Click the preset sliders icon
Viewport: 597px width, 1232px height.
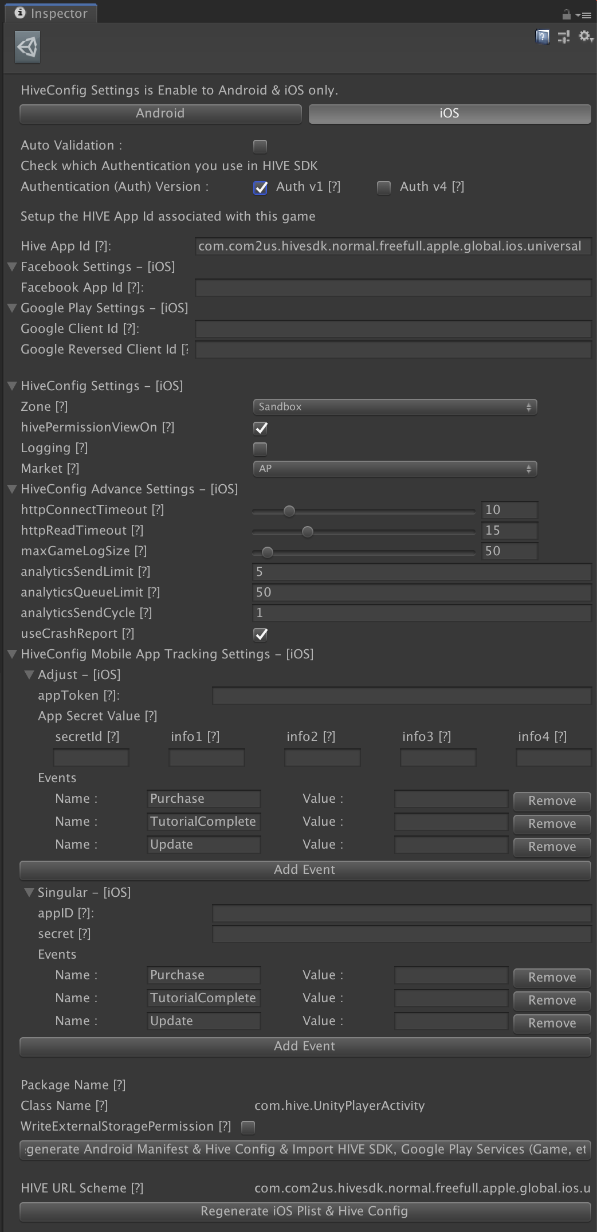(564, 37)
